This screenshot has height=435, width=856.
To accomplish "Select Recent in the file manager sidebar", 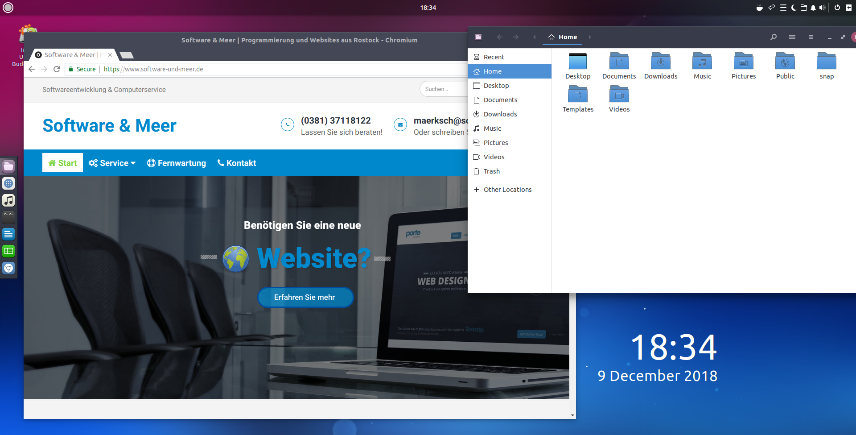I will click(510, 57).
